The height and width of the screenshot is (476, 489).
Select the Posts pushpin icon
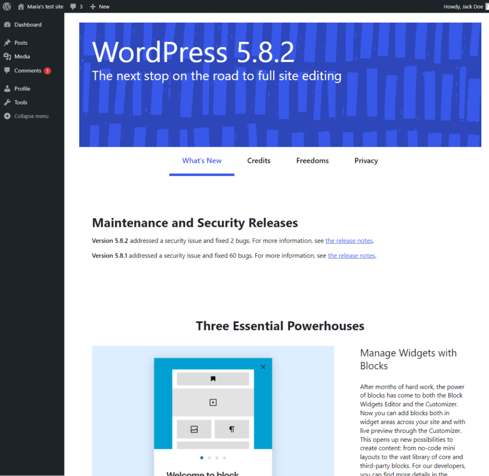click(x=7, y=43)
